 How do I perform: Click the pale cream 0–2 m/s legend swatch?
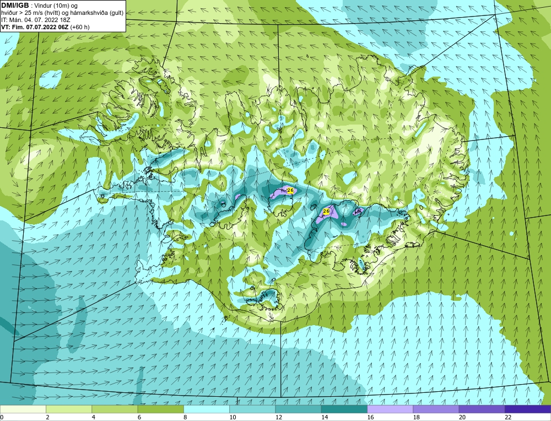tap(23, 409)
